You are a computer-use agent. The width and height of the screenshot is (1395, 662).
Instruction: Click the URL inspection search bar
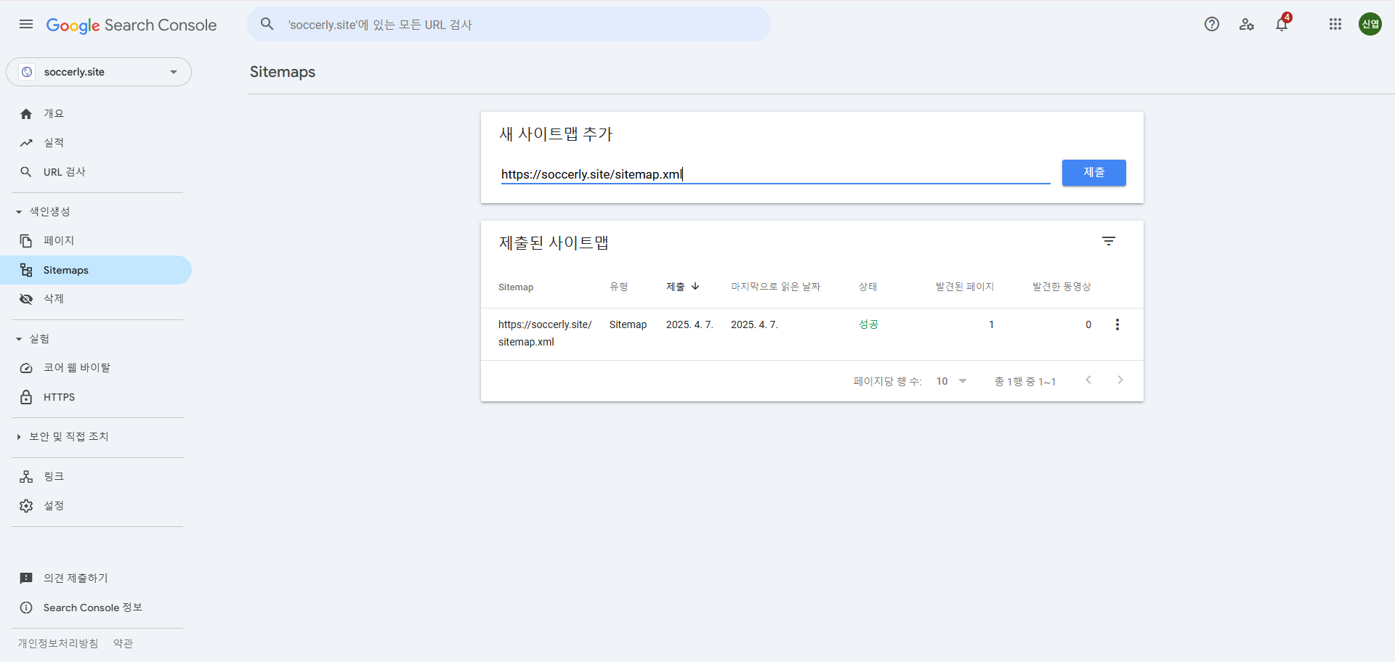[x=509, y=24]
